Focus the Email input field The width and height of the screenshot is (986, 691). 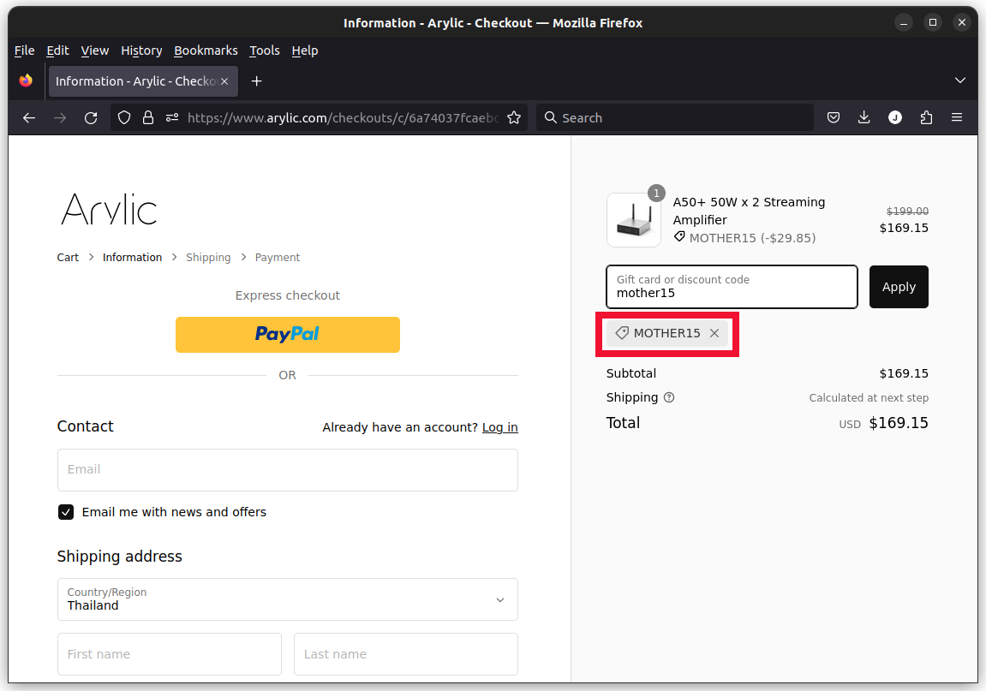point(287,470)
